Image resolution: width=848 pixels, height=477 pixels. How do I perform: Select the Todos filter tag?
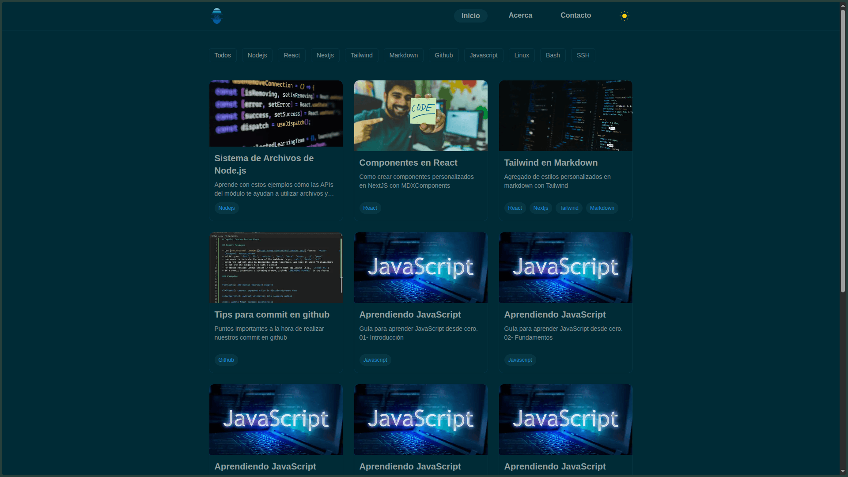click(x=223, y=55)
